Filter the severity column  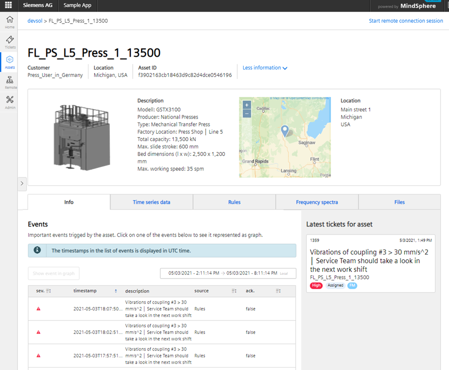(x=49, y=290)
